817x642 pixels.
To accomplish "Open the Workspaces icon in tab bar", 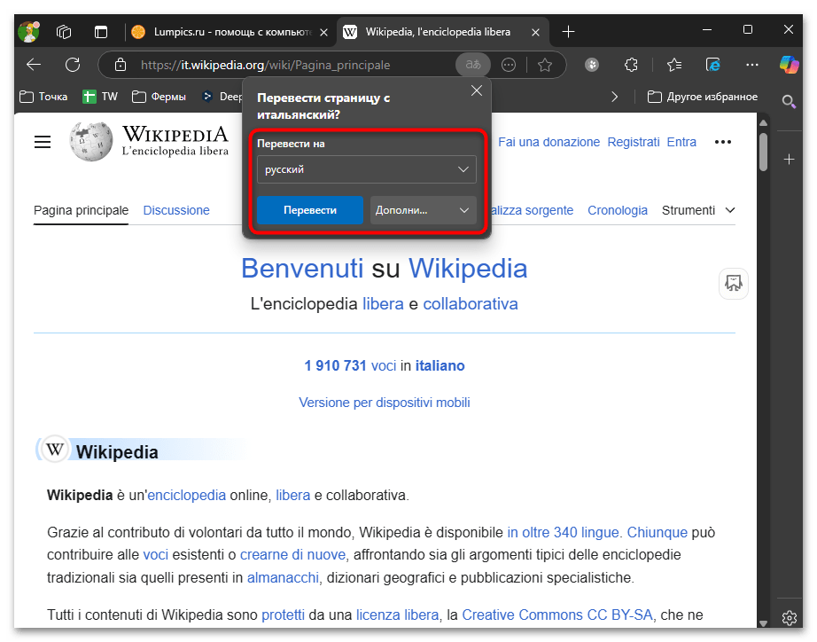I will coord(64,32).
